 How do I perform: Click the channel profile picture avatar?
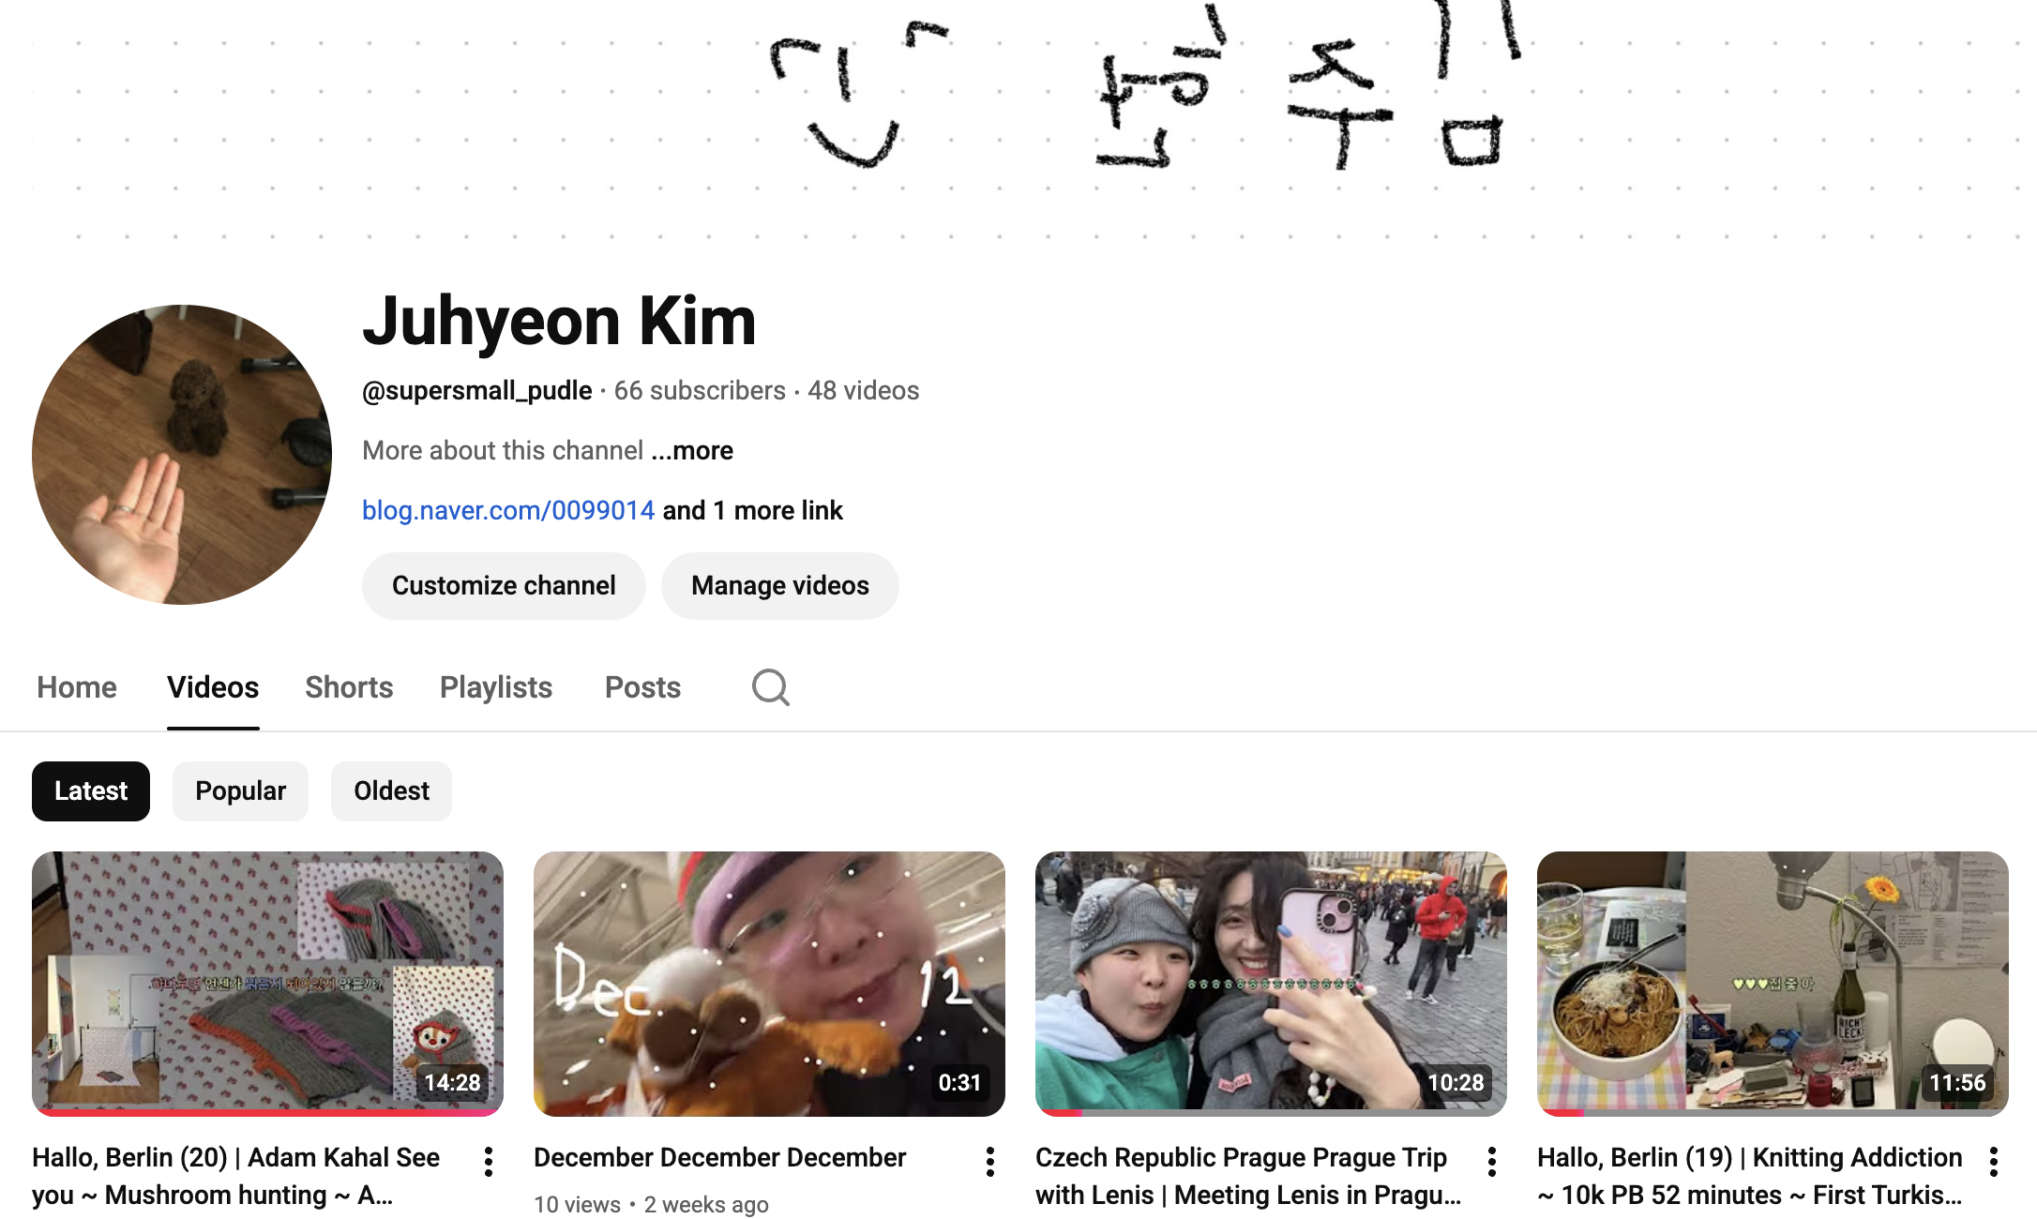click(x=182, y=455)
